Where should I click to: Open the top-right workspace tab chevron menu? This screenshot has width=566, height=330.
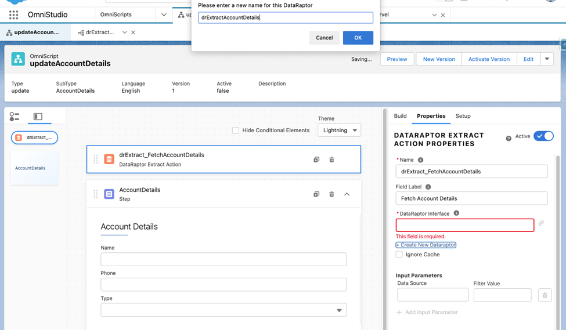(434, 15)
